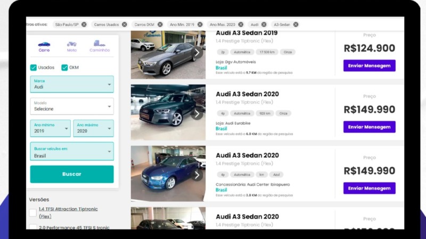This screenshot has height=239, width=426.
Task: Send message for the Audi Eurobike listing
Action: 370,127
